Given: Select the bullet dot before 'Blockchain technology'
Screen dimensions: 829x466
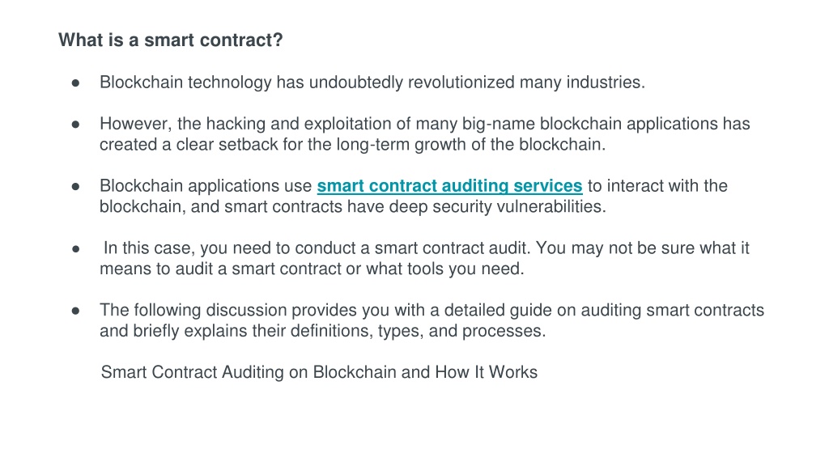Looking at the screenshot, I should click(75, 83).
